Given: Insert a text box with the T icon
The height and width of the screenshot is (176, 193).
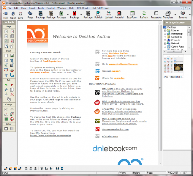Looking at the screenshot, I should pyautogui.click(x=6, y=61).
